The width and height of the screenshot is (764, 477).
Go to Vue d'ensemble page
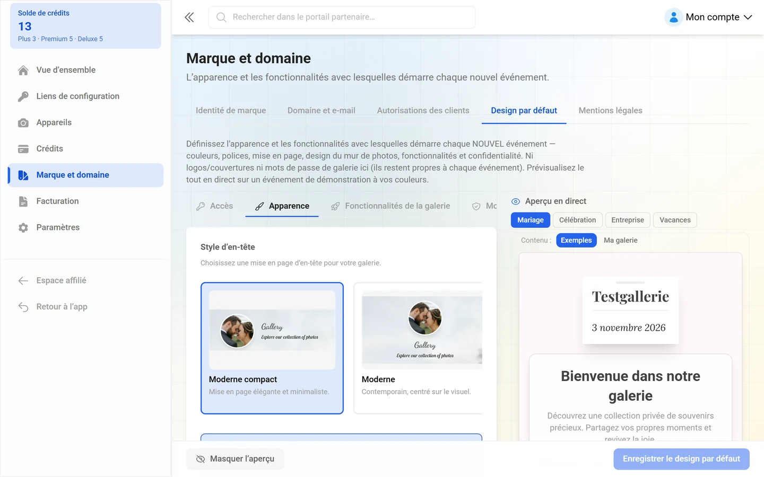tap(86, 70)
